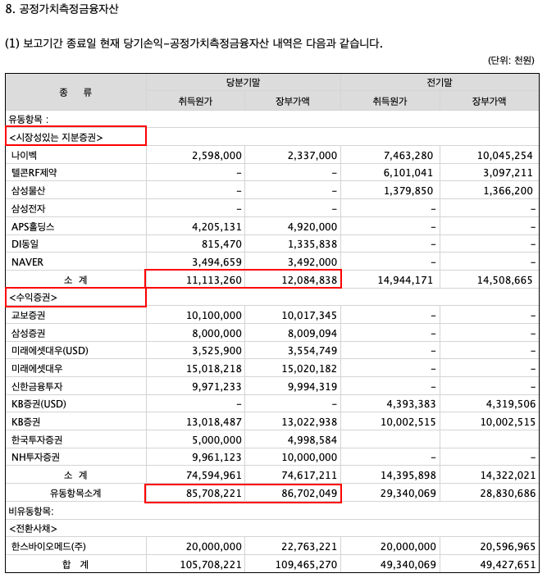Click the total 86,702,049
Viewport: 547px width, 578px height.
(309, 494)
